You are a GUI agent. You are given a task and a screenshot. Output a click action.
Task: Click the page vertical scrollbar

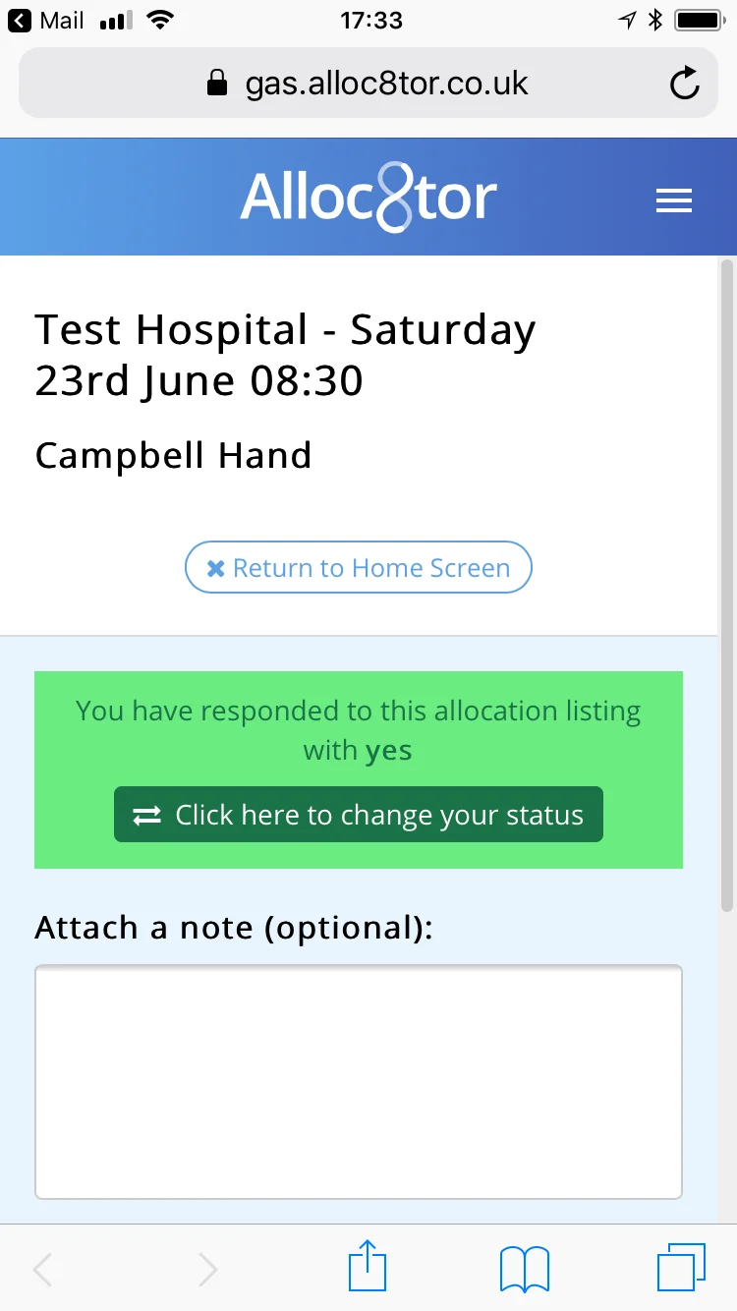point(727,584)
